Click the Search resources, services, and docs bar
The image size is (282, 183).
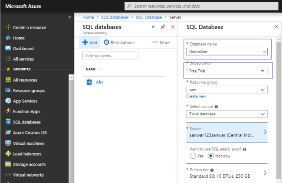pyautogui.click(x=201, y=6)
